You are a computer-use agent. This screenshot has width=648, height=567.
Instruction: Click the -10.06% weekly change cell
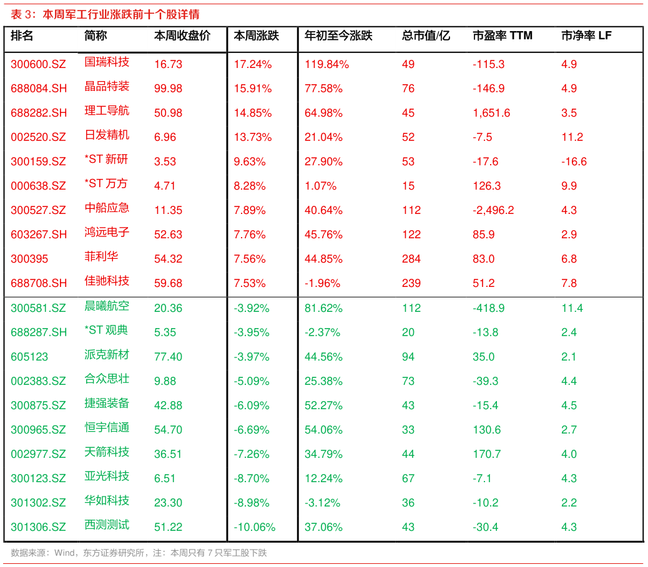coord(254,527)
